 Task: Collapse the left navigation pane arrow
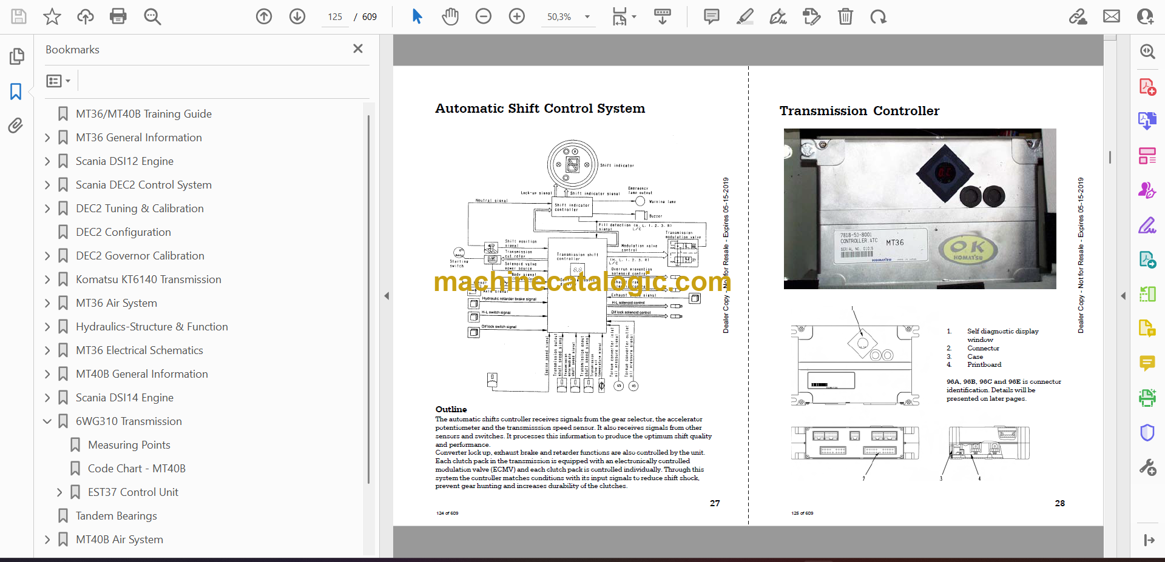[387, 296]
